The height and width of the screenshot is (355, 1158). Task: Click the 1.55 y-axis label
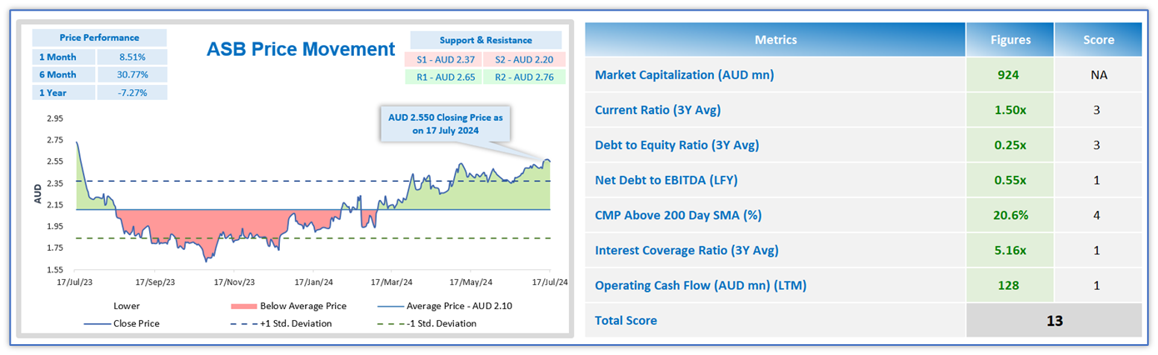pos(56,269)
